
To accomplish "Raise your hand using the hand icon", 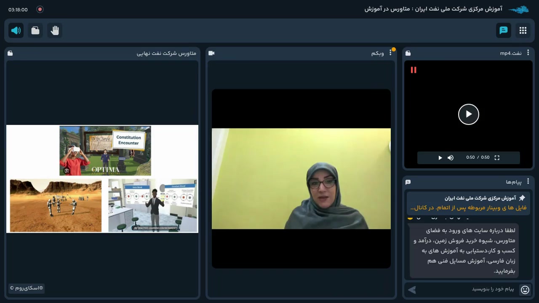I will coord(55,30).
